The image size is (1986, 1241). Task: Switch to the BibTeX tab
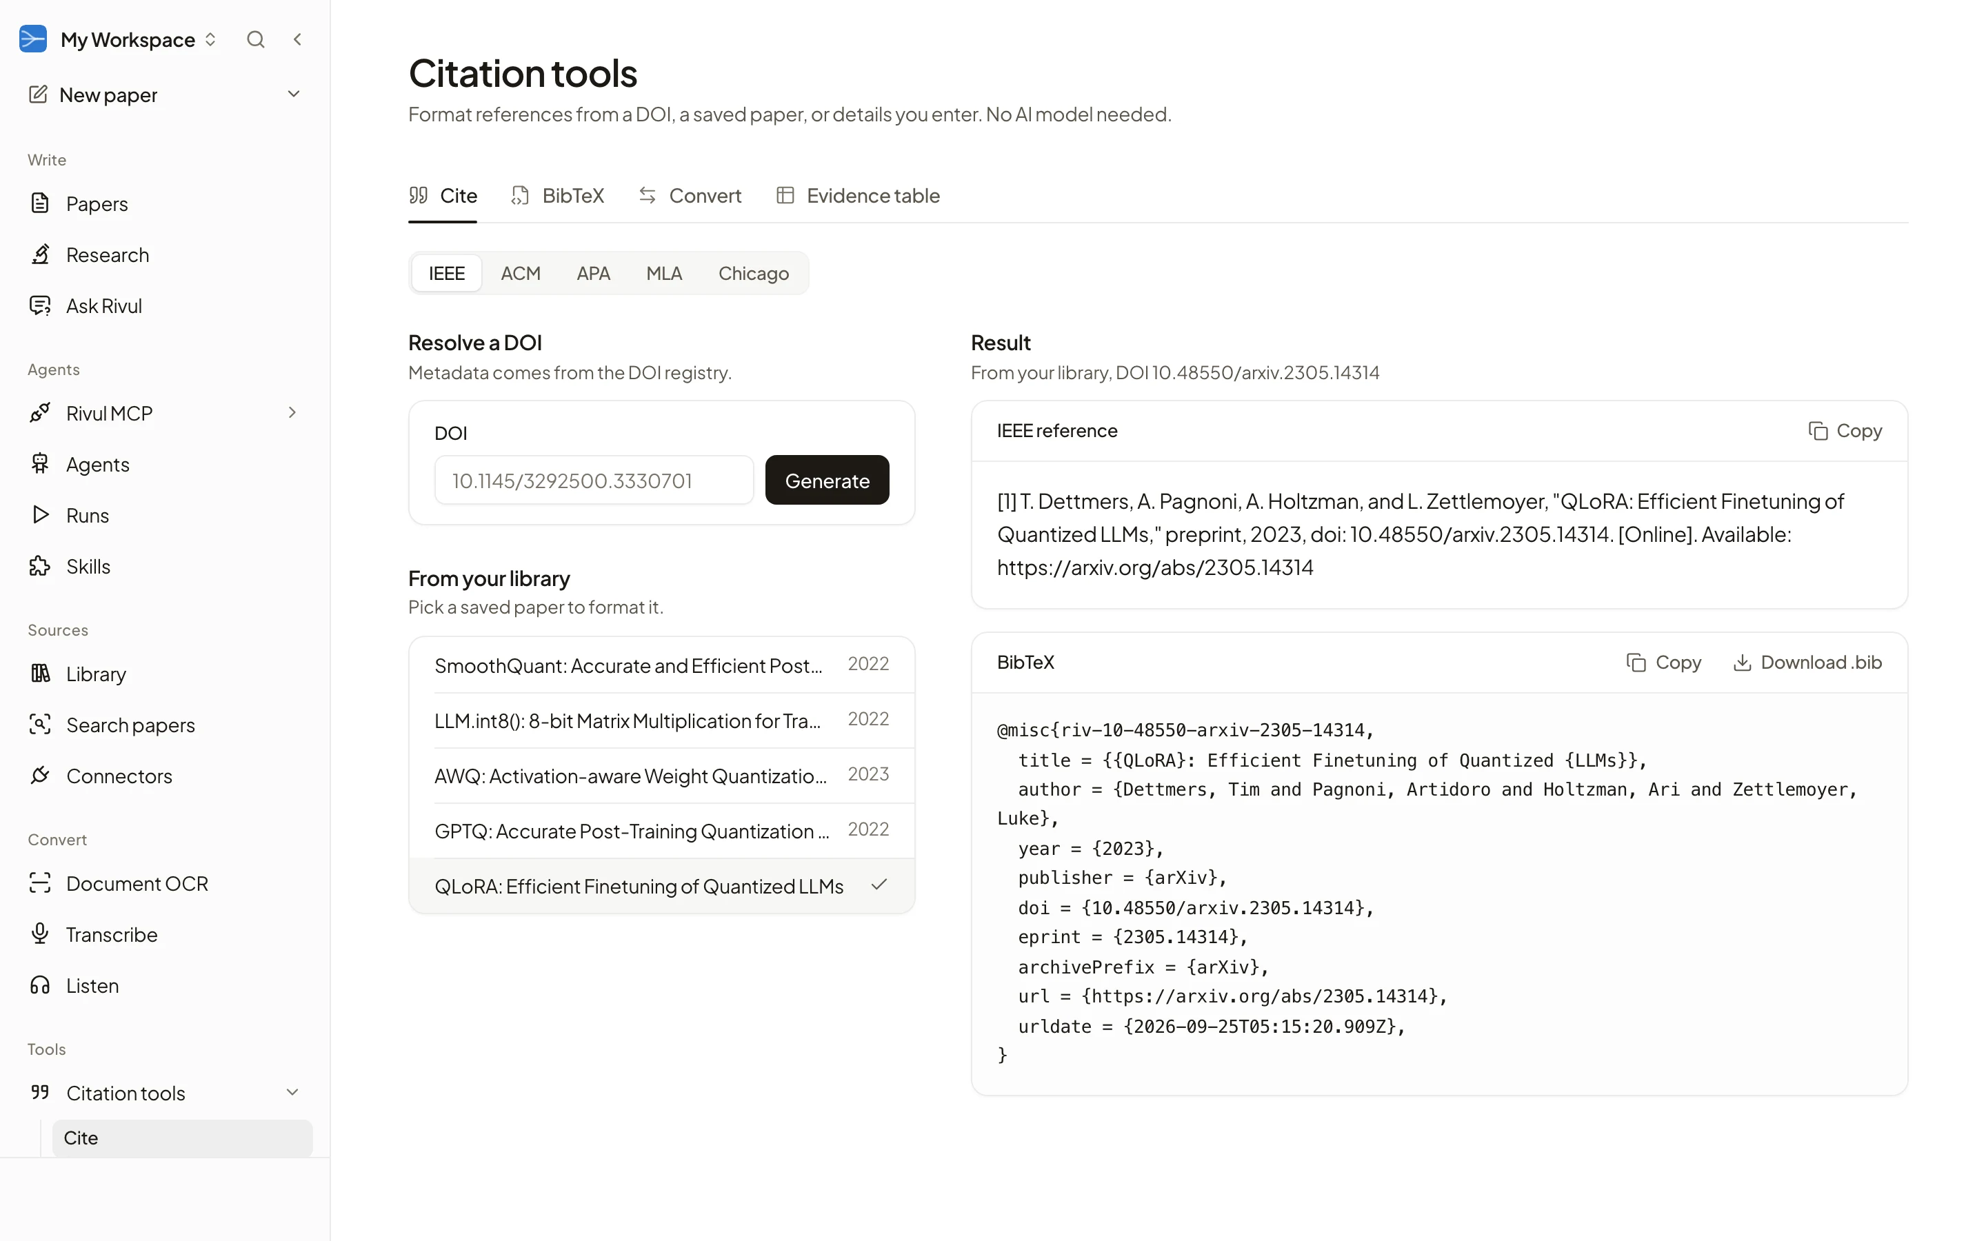pos(557,195)
